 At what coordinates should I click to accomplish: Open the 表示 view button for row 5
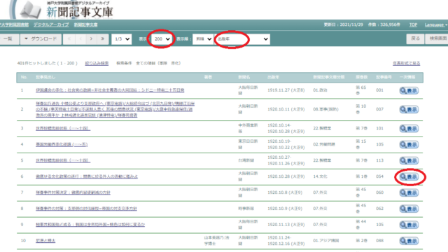point(409,160)
